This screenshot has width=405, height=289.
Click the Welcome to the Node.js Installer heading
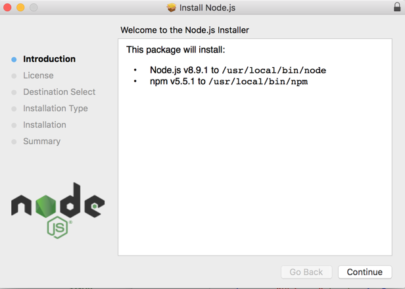(x=185, y=30)
